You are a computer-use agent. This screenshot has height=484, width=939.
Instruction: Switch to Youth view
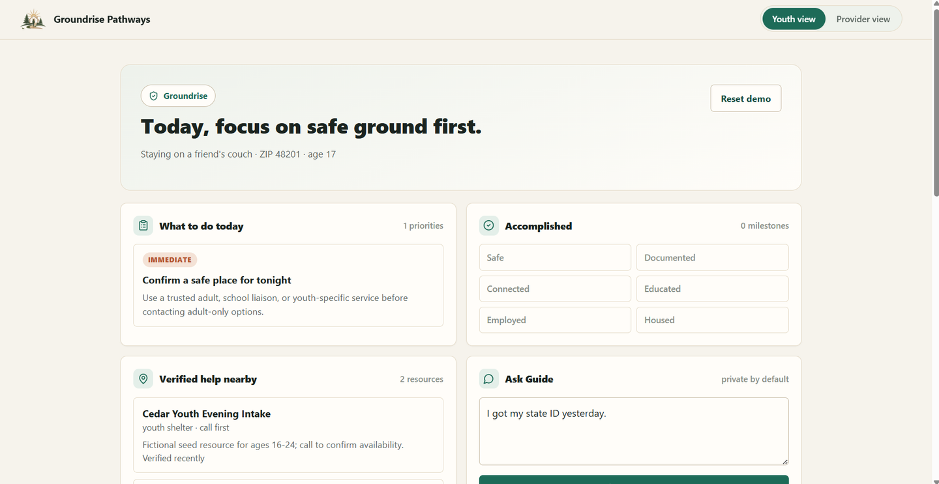point(794,19)
